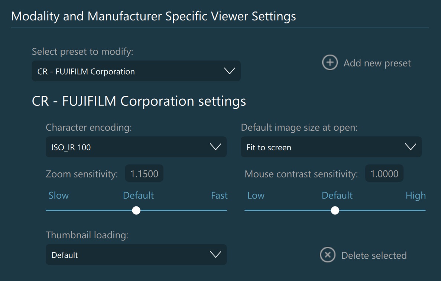Click the Slow label on zoom slider
441x281 pixels.
click(x=59, y=196)
